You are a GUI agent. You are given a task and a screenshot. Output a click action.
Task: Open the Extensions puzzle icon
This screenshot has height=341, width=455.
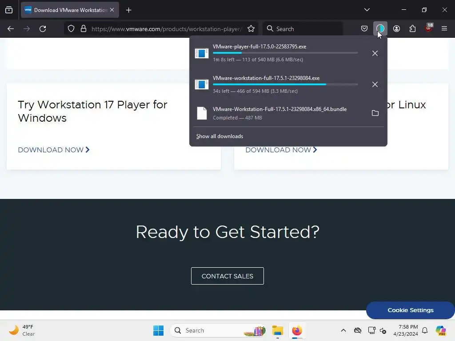pyautogui.click(x=412, y=28)
